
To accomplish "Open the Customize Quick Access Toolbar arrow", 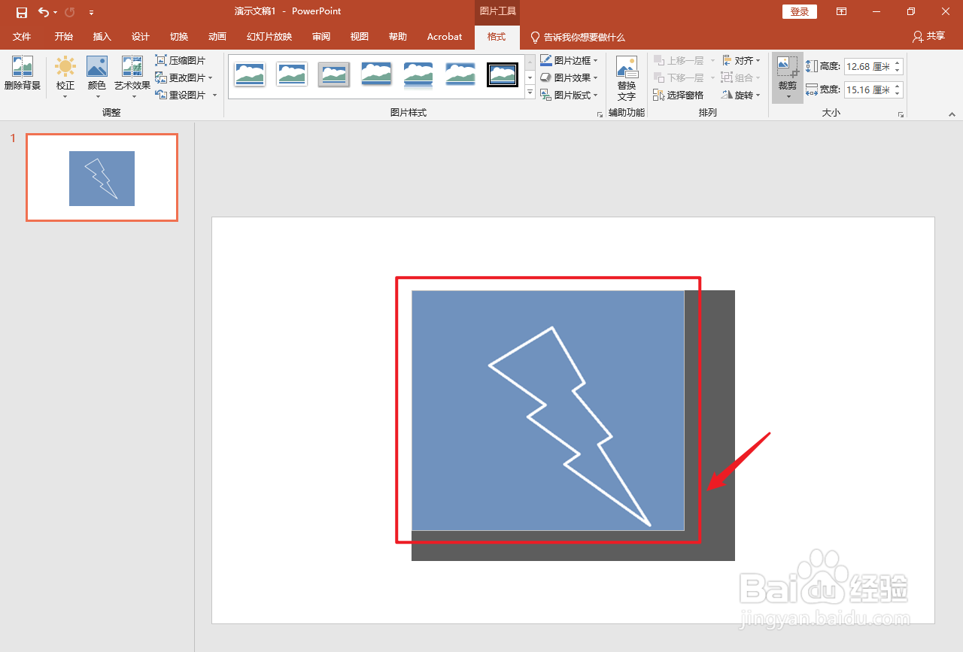I will [91, 12].
